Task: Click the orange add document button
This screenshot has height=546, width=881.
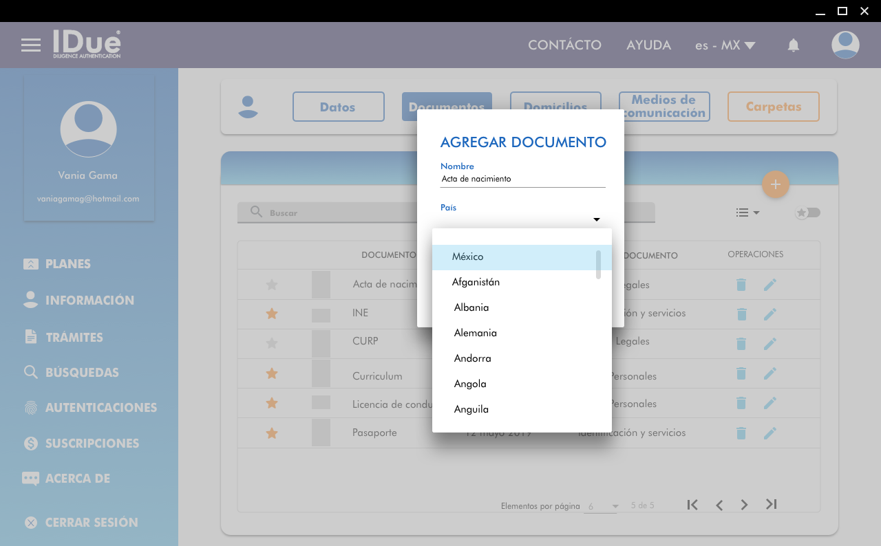Action: (x=776, y=184)
